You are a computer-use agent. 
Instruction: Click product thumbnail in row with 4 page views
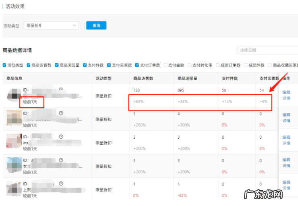click(14, 118)
